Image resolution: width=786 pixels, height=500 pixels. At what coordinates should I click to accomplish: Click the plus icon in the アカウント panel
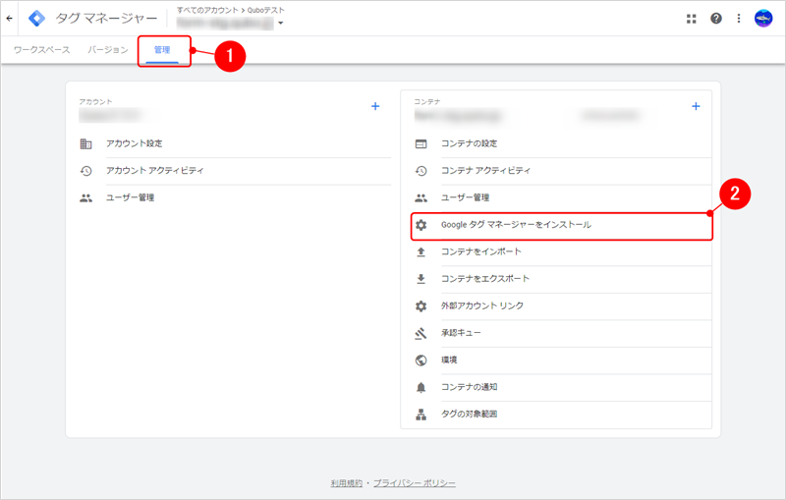375,106
